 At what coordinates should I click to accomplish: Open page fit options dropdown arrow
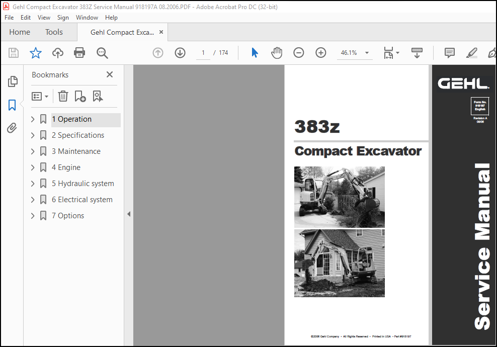click(x=397, y=53)
